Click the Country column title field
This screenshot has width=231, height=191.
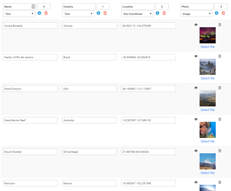tap(78, 6)
